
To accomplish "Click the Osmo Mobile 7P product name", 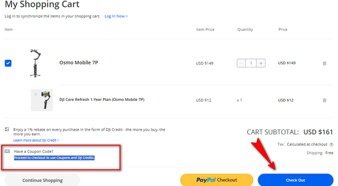I will point(79,63).
